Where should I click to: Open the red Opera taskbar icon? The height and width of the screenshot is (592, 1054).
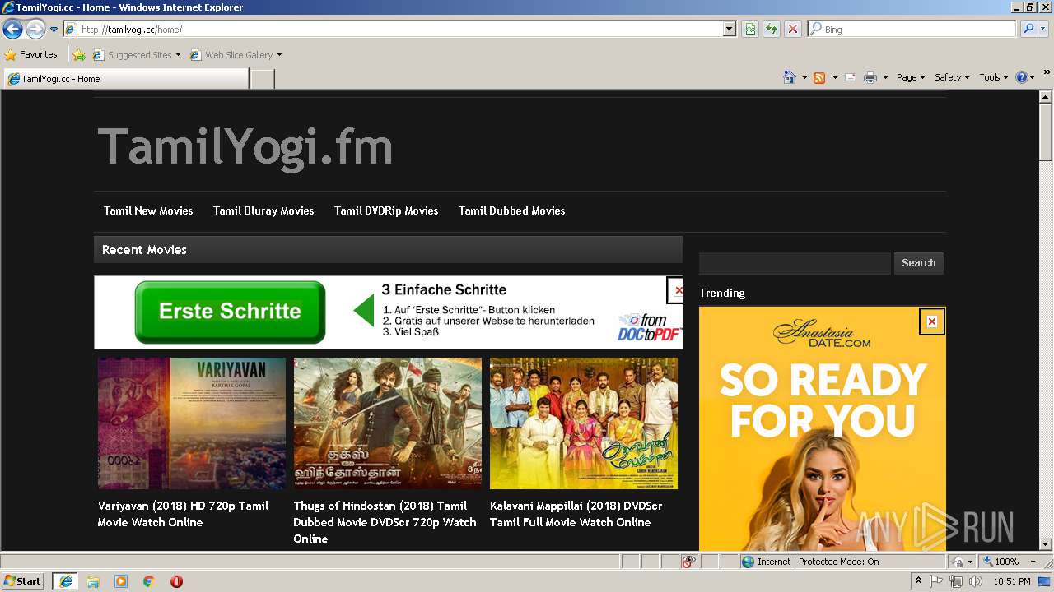(x=176, y=581)
